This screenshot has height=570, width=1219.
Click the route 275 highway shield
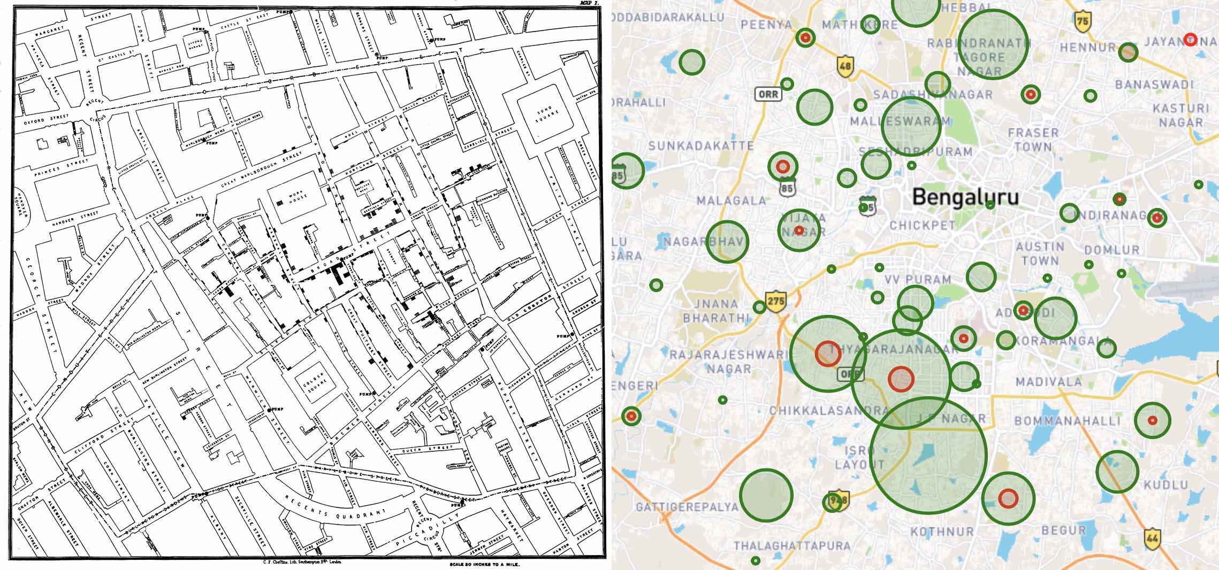tap(776, 301)
